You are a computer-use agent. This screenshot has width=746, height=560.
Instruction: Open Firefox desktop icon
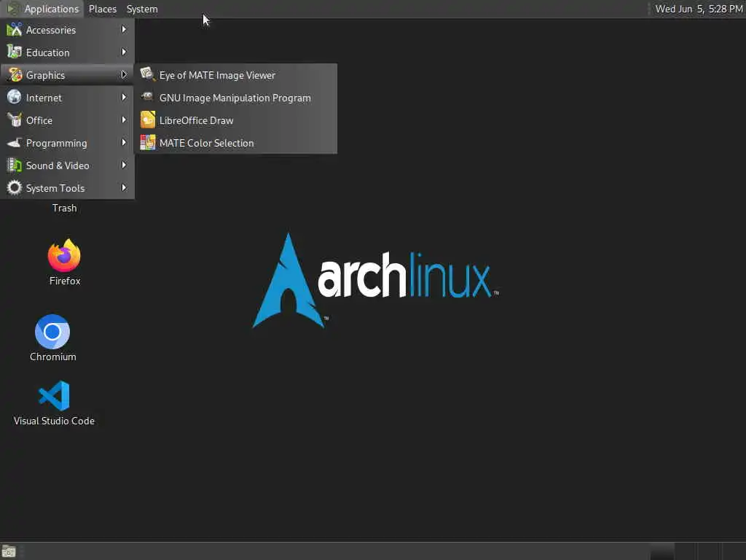point(64,256)
